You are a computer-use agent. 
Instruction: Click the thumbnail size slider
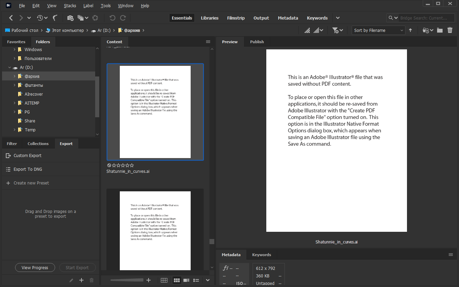[127, 280]
